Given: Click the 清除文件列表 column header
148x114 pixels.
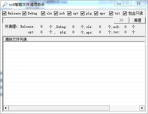Looking at the screenshot, I should click(74, 39).
